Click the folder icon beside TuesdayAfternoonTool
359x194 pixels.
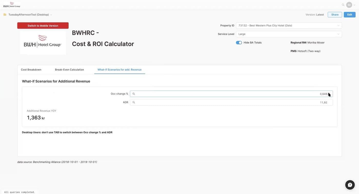click(x=5, y=15)
